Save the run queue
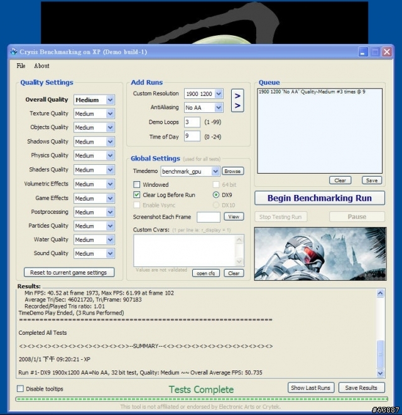This screenshot has width=402, height=415. click(372, 181)
